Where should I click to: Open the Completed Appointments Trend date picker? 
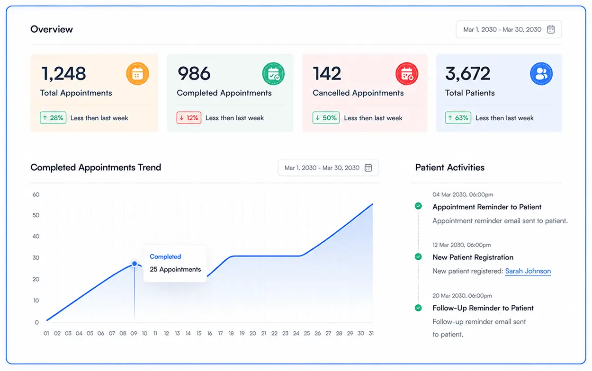[x=328, y=168]
